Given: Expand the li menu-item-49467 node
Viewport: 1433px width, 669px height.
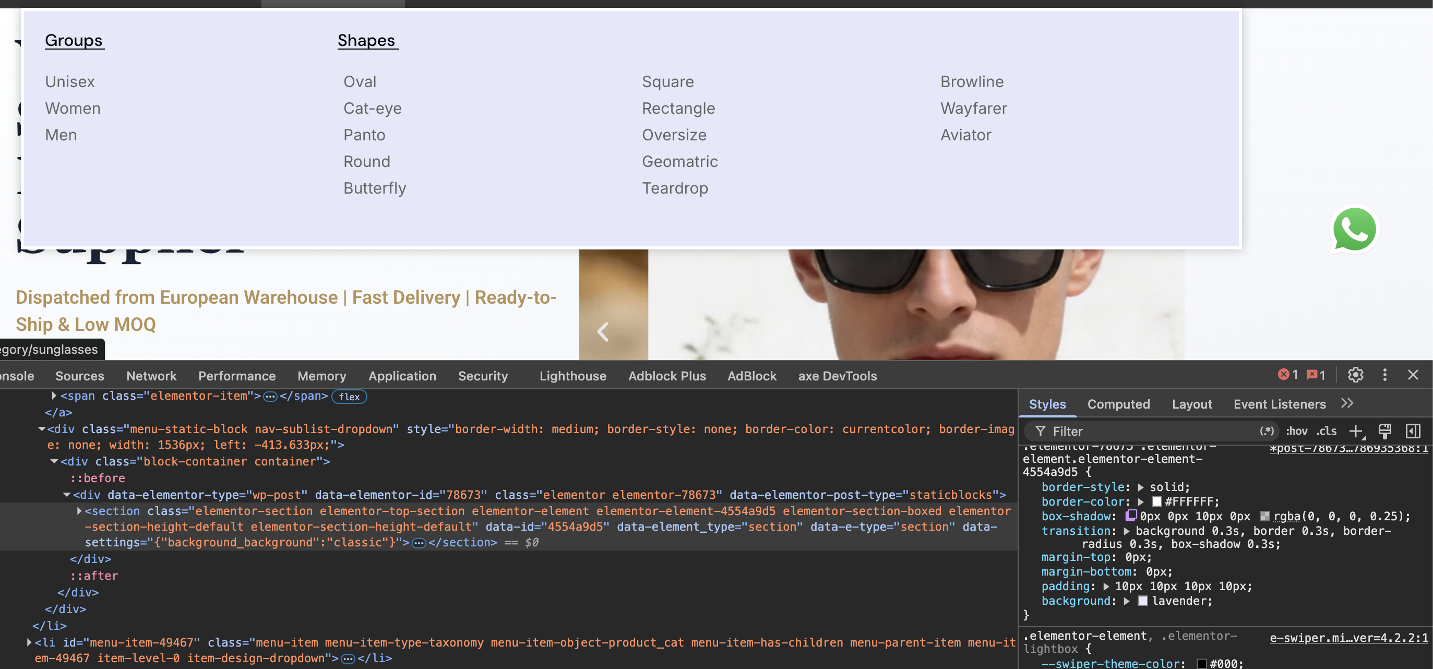Looking at the screenshot, I should (x=29, y=642).
